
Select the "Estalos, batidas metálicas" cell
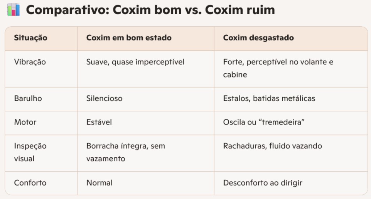pos(269,98)
